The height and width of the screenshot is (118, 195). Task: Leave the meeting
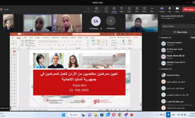189,10
